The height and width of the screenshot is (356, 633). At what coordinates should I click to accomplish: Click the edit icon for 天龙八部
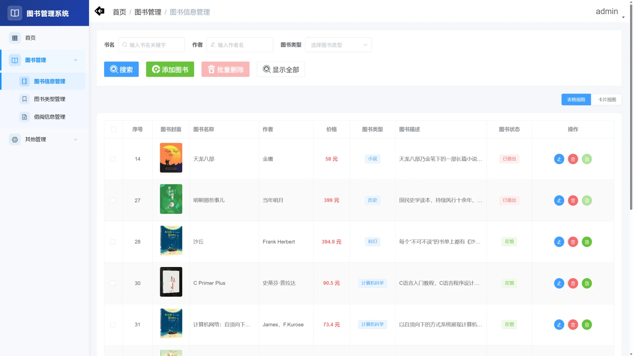pyautogui.click(x=559, y=159)
